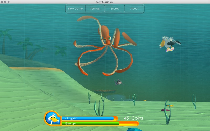Close the Rasty Pelican Lite window

tap(2, 2)
